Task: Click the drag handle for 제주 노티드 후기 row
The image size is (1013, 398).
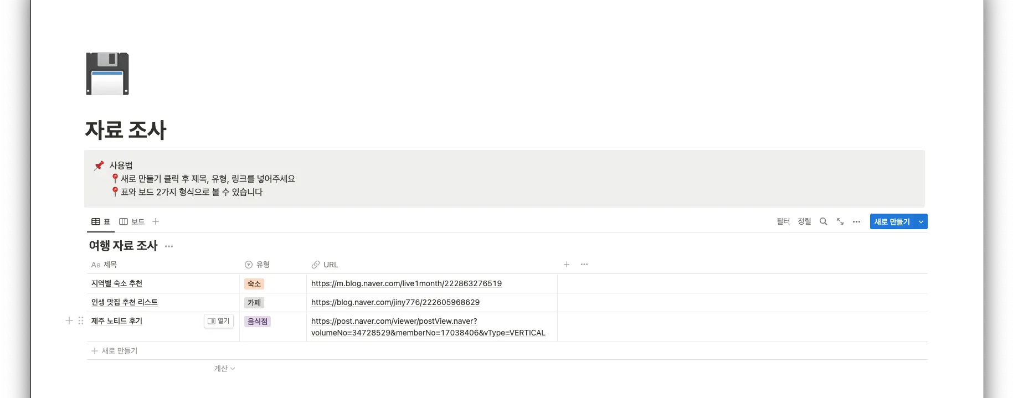Action: click(x=81, y=321)
